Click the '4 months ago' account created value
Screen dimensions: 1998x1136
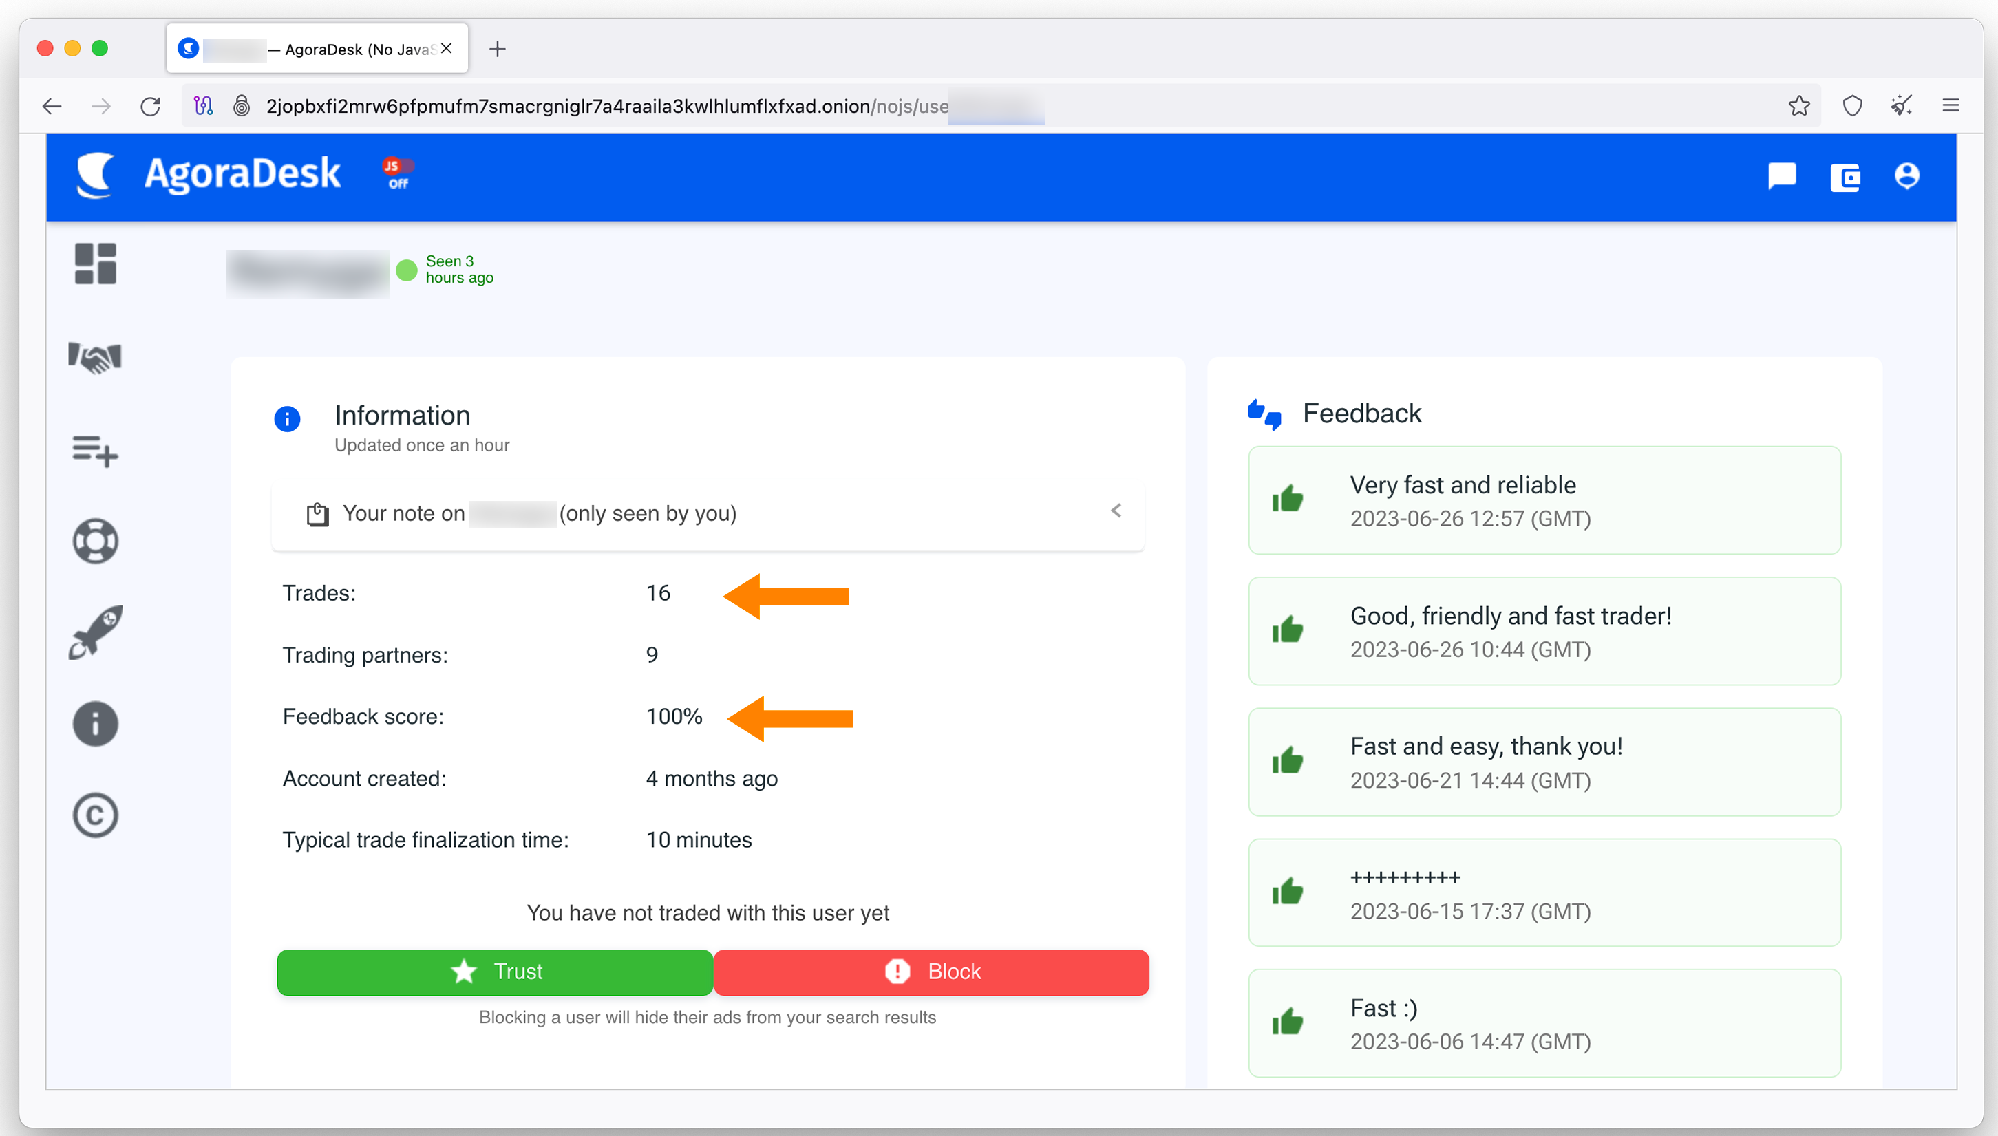click(712, 779)
